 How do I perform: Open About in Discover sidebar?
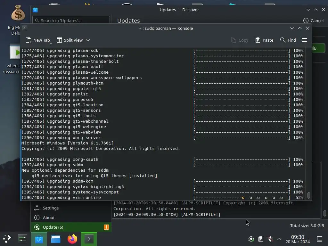[71, 217]
